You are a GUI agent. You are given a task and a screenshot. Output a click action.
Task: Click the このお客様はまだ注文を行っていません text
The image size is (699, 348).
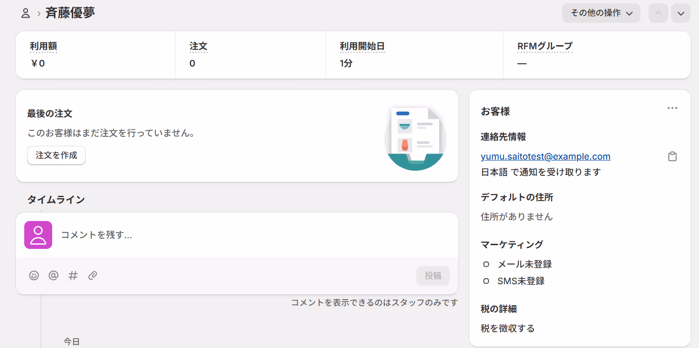point(111,134)
